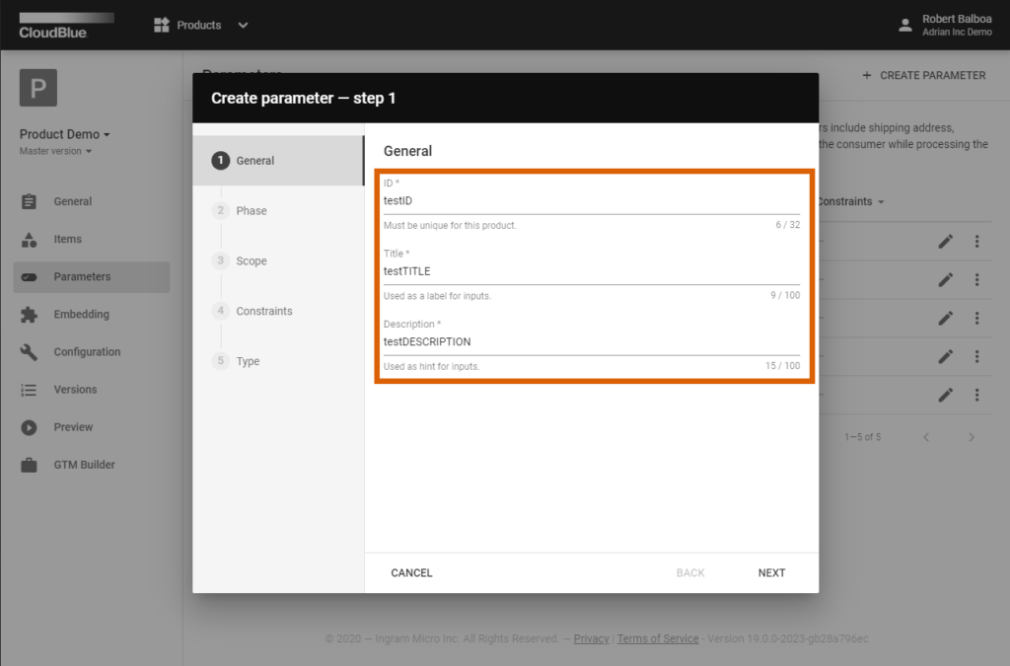
Task: Click the Configuration wrench icon
Action: pos(29,352)
